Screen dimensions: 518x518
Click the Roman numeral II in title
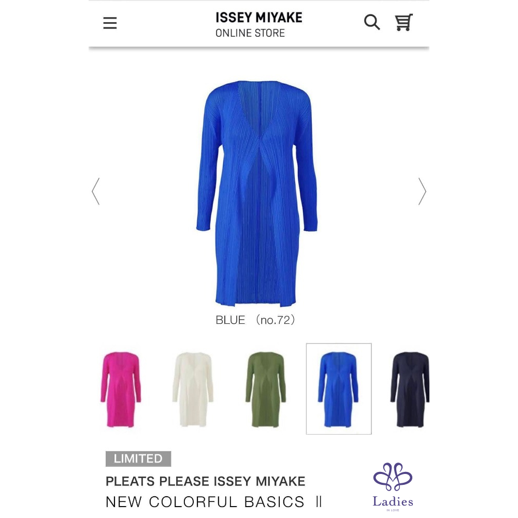(x=319, y=502)
